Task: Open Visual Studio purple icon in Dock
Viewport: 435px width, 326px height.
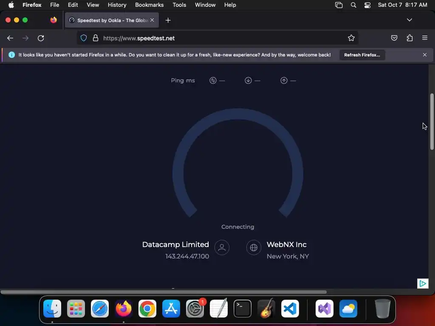Action: (x=324, y=308)
